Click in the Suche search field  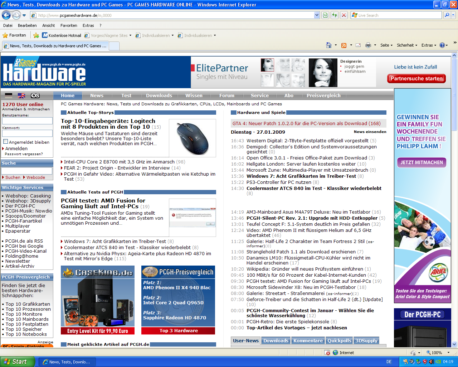click(26, 171)
